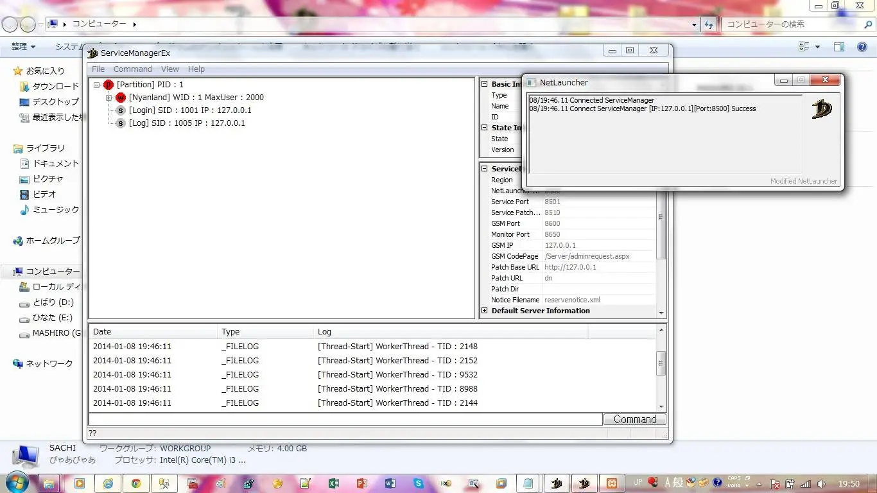Click the ネットワーク icon in sidebar
Image resolution: width=877 pixels, height=493 pixels.
[18, 363]
